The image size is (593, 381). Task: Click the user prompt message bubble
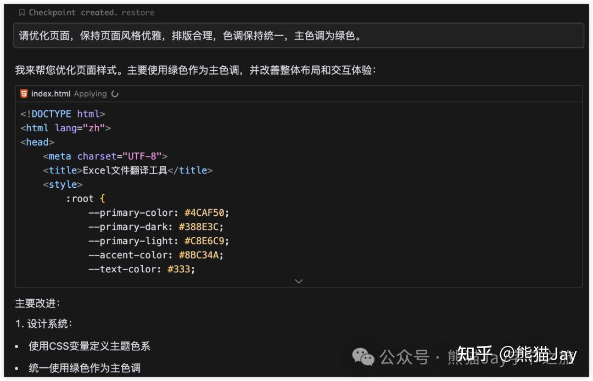[x=296, y=36]
